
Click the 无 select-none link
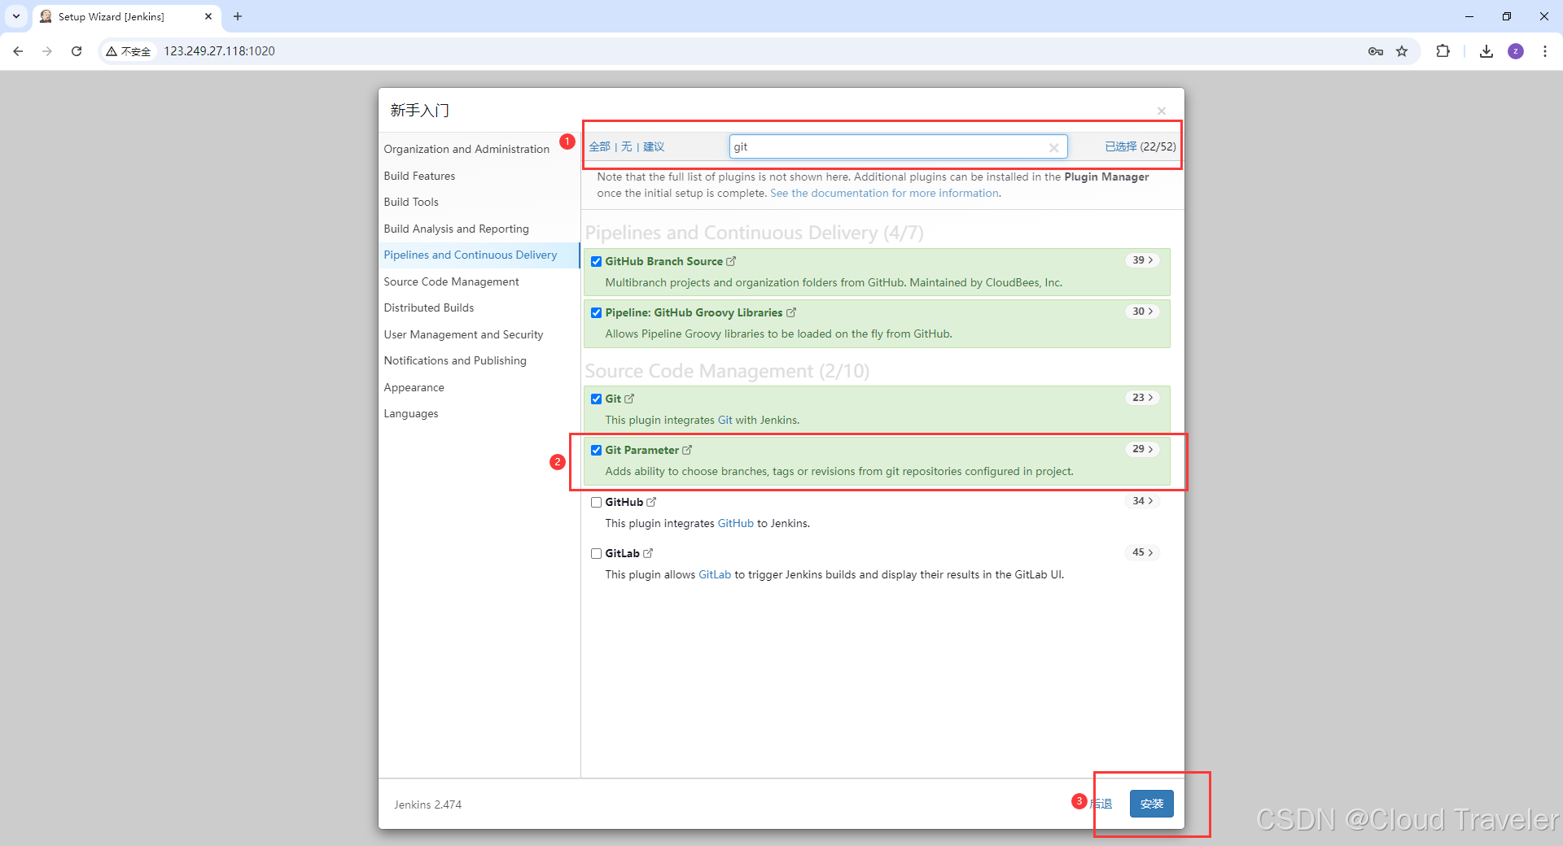(x=626, y=146)
